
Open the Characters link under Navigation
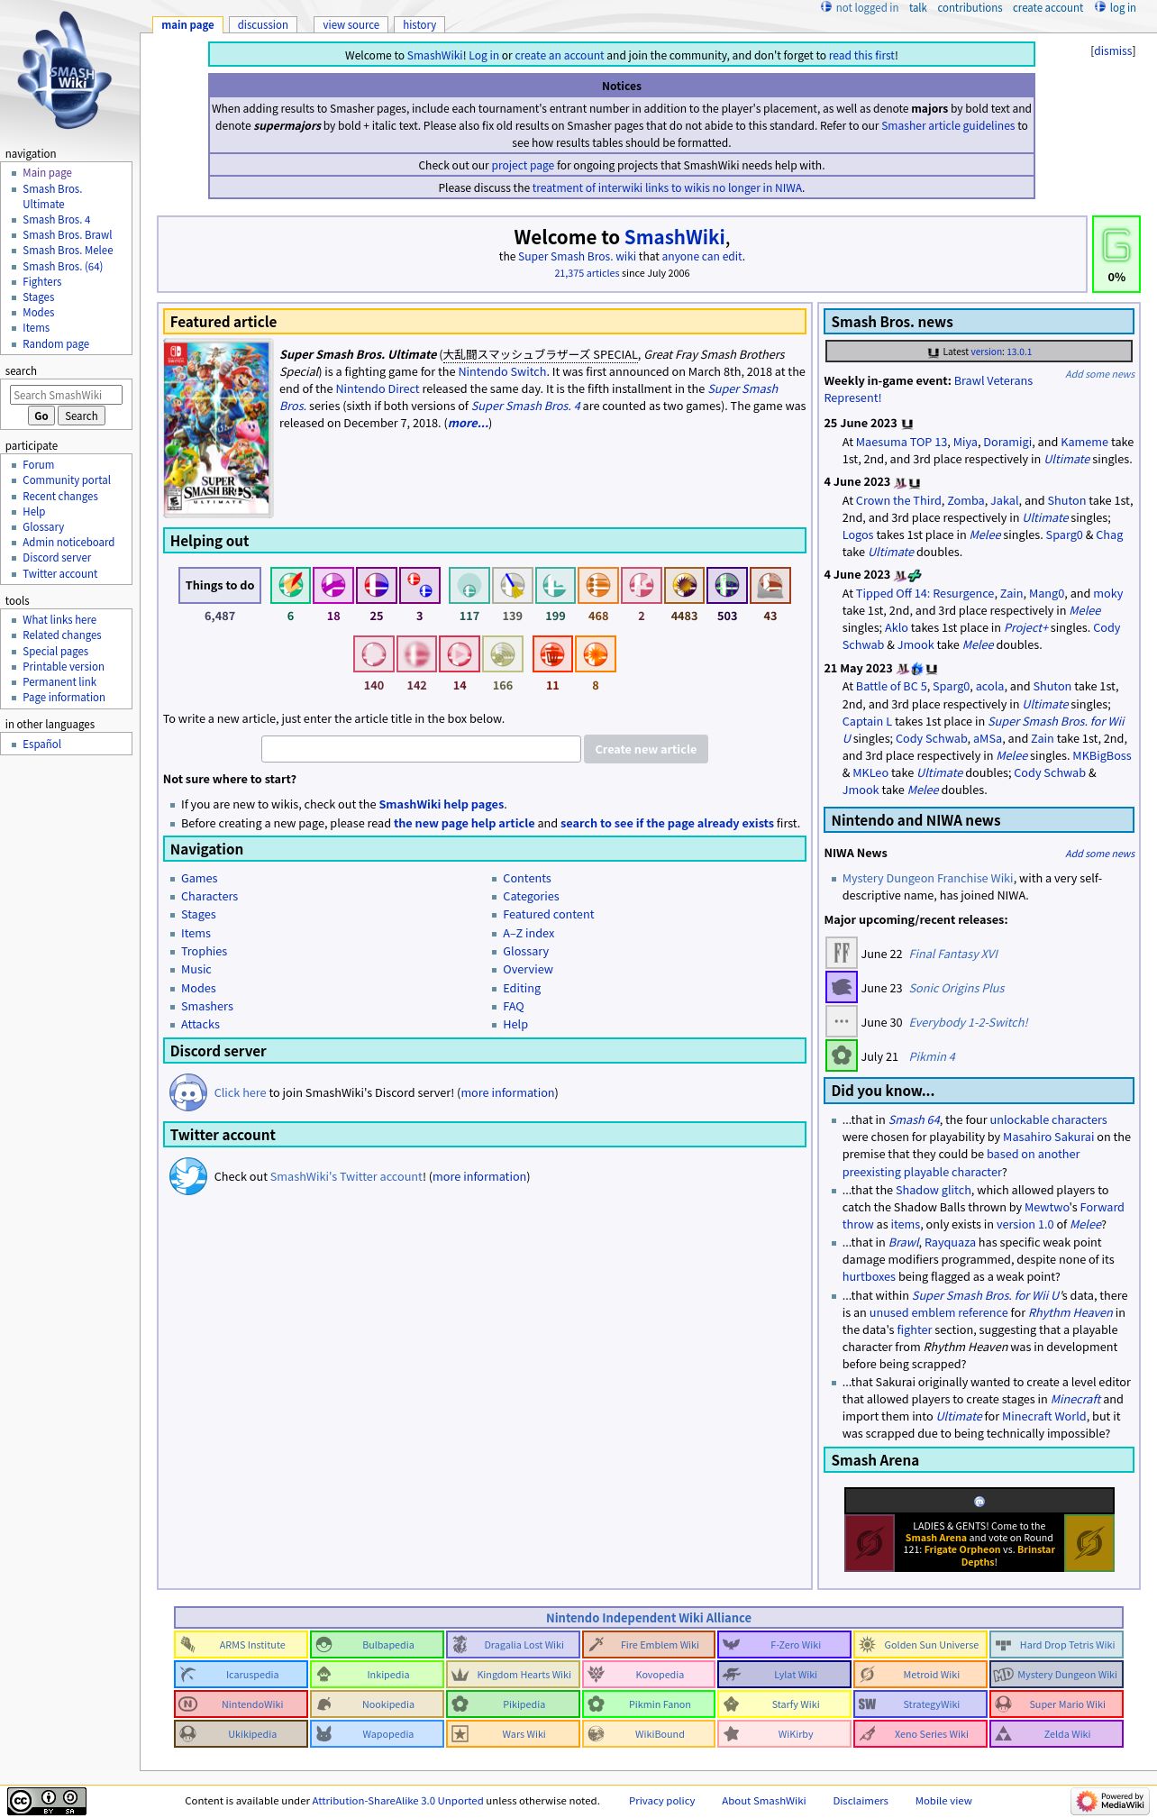click(209, 897)
